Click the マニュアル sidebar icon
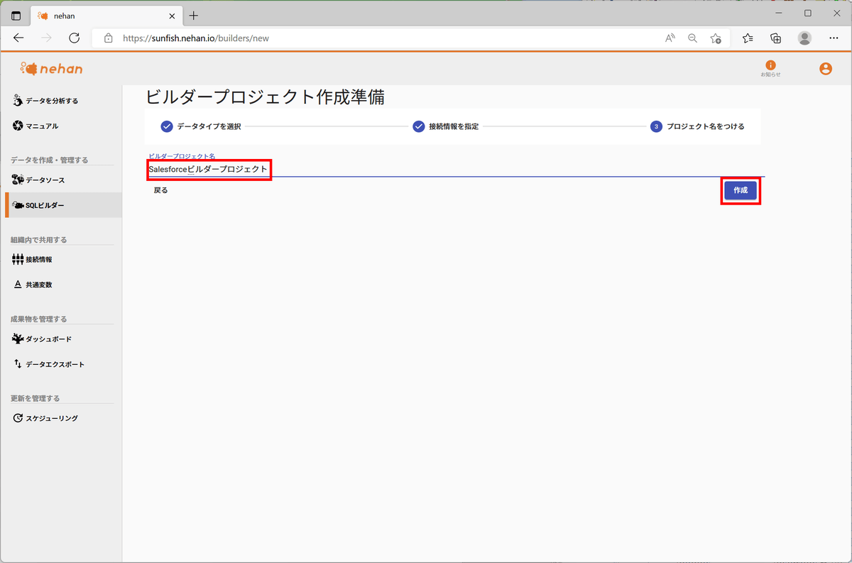This screenshot has width=852, height=563. (18, 126)
